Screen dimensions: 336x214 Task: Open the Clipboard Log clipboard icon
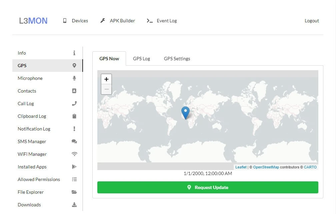[x=74, y=116]
